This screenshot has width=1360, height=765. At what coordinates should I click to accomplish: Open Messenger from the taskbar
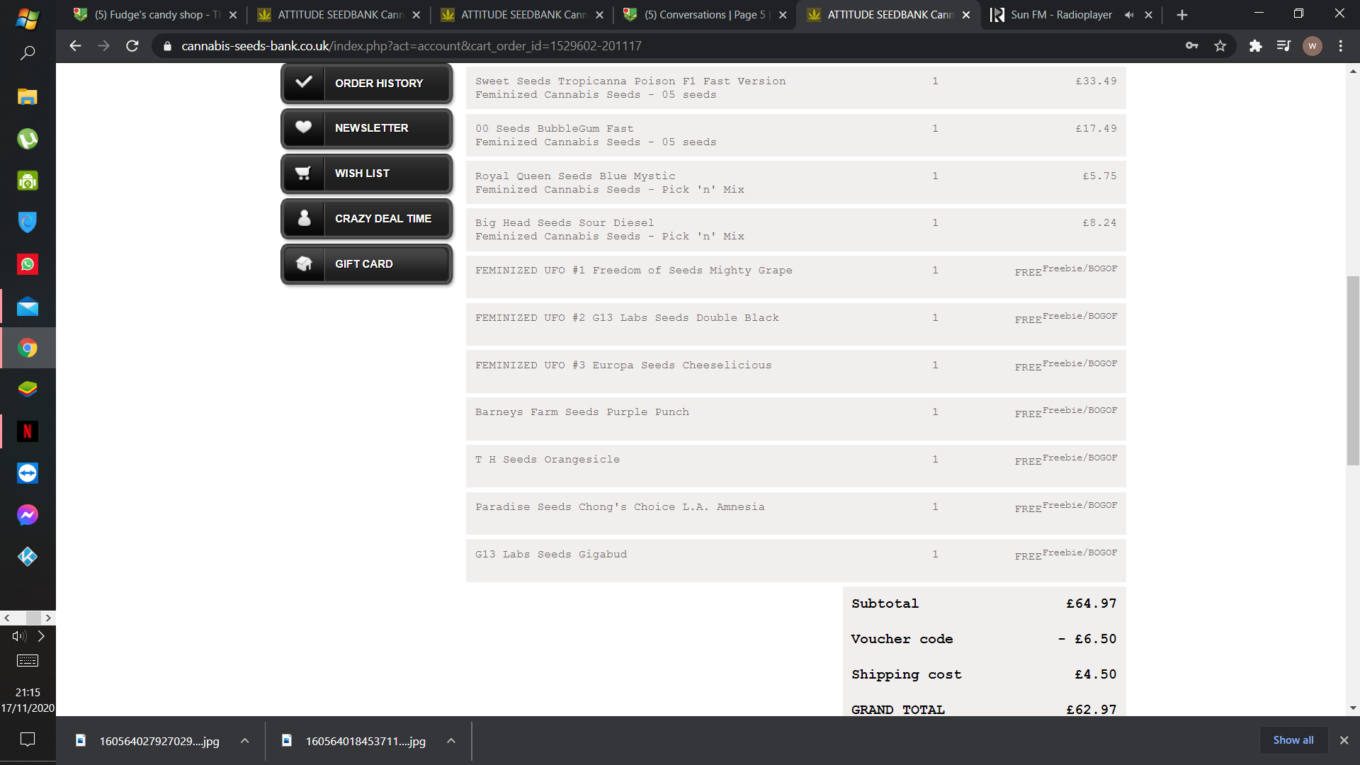click(x=28, y=515)
